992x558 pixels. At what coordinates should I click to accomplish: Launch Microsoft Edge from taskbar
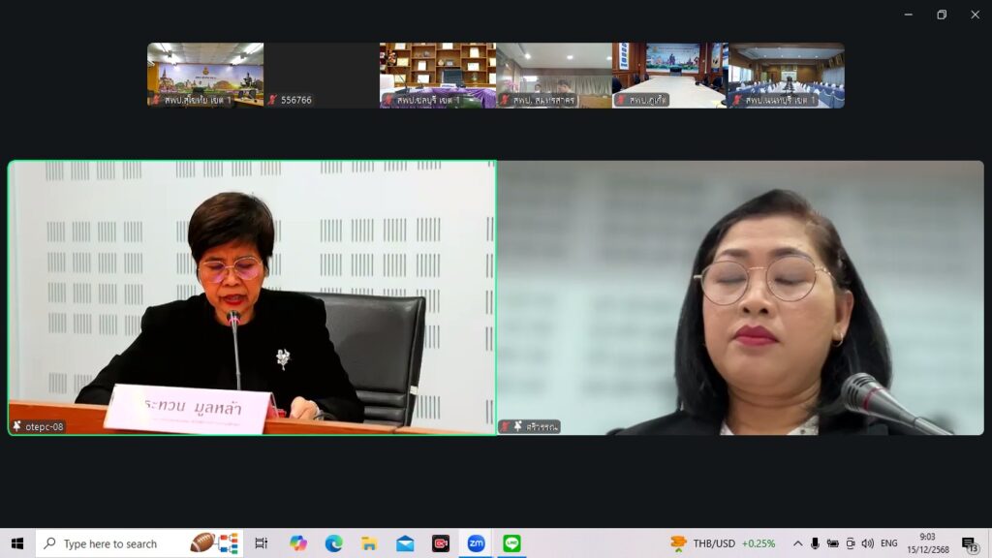(333, 543)
